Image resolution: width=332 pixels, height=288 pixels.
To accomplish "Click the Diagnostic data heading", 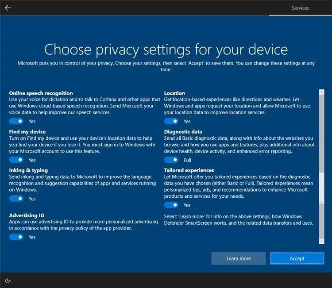I will click(183, 132).
